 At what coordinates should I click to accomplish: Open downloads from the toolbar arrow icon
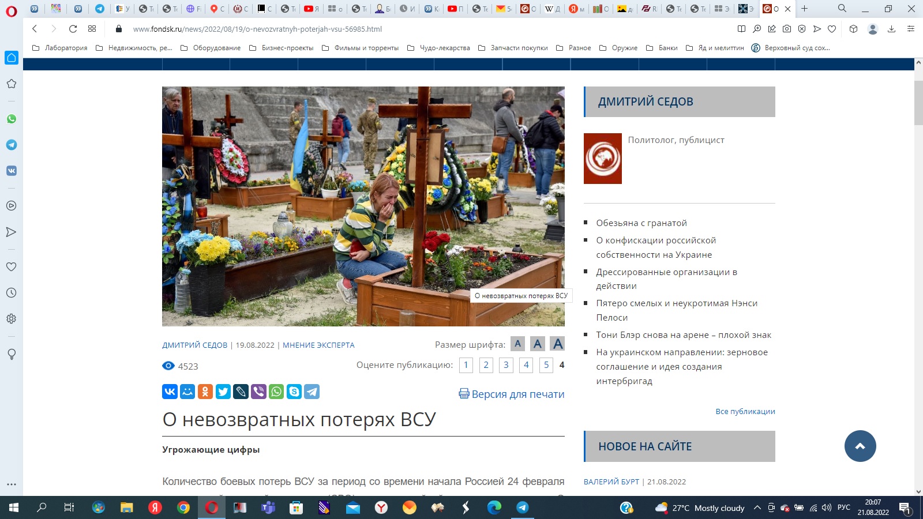pyautogui.click(x=892, y=29)
